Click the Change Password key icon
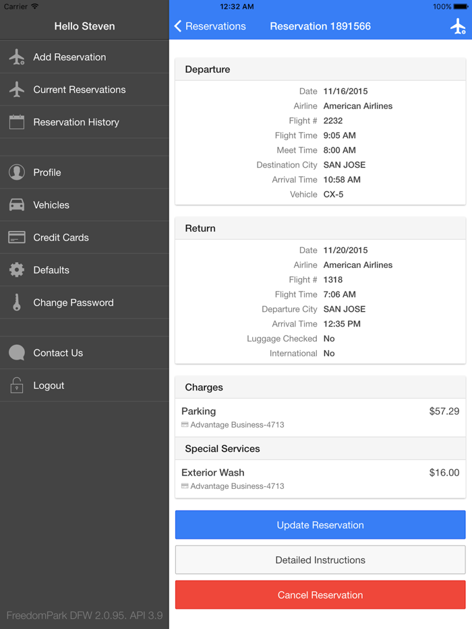Viewport: 472px width, 629px height. click(17, 302)
